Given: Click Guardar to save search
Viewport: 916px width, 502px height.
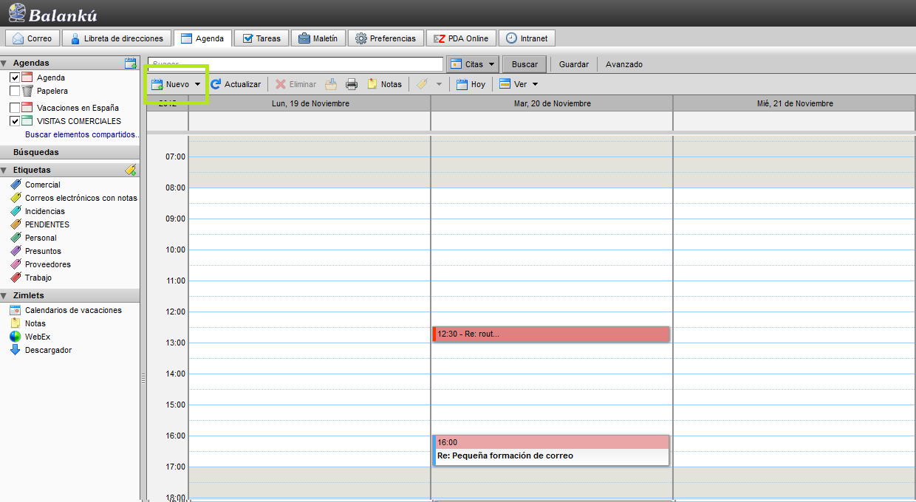Looking at the screenshot, I should (x=574, y=64).
